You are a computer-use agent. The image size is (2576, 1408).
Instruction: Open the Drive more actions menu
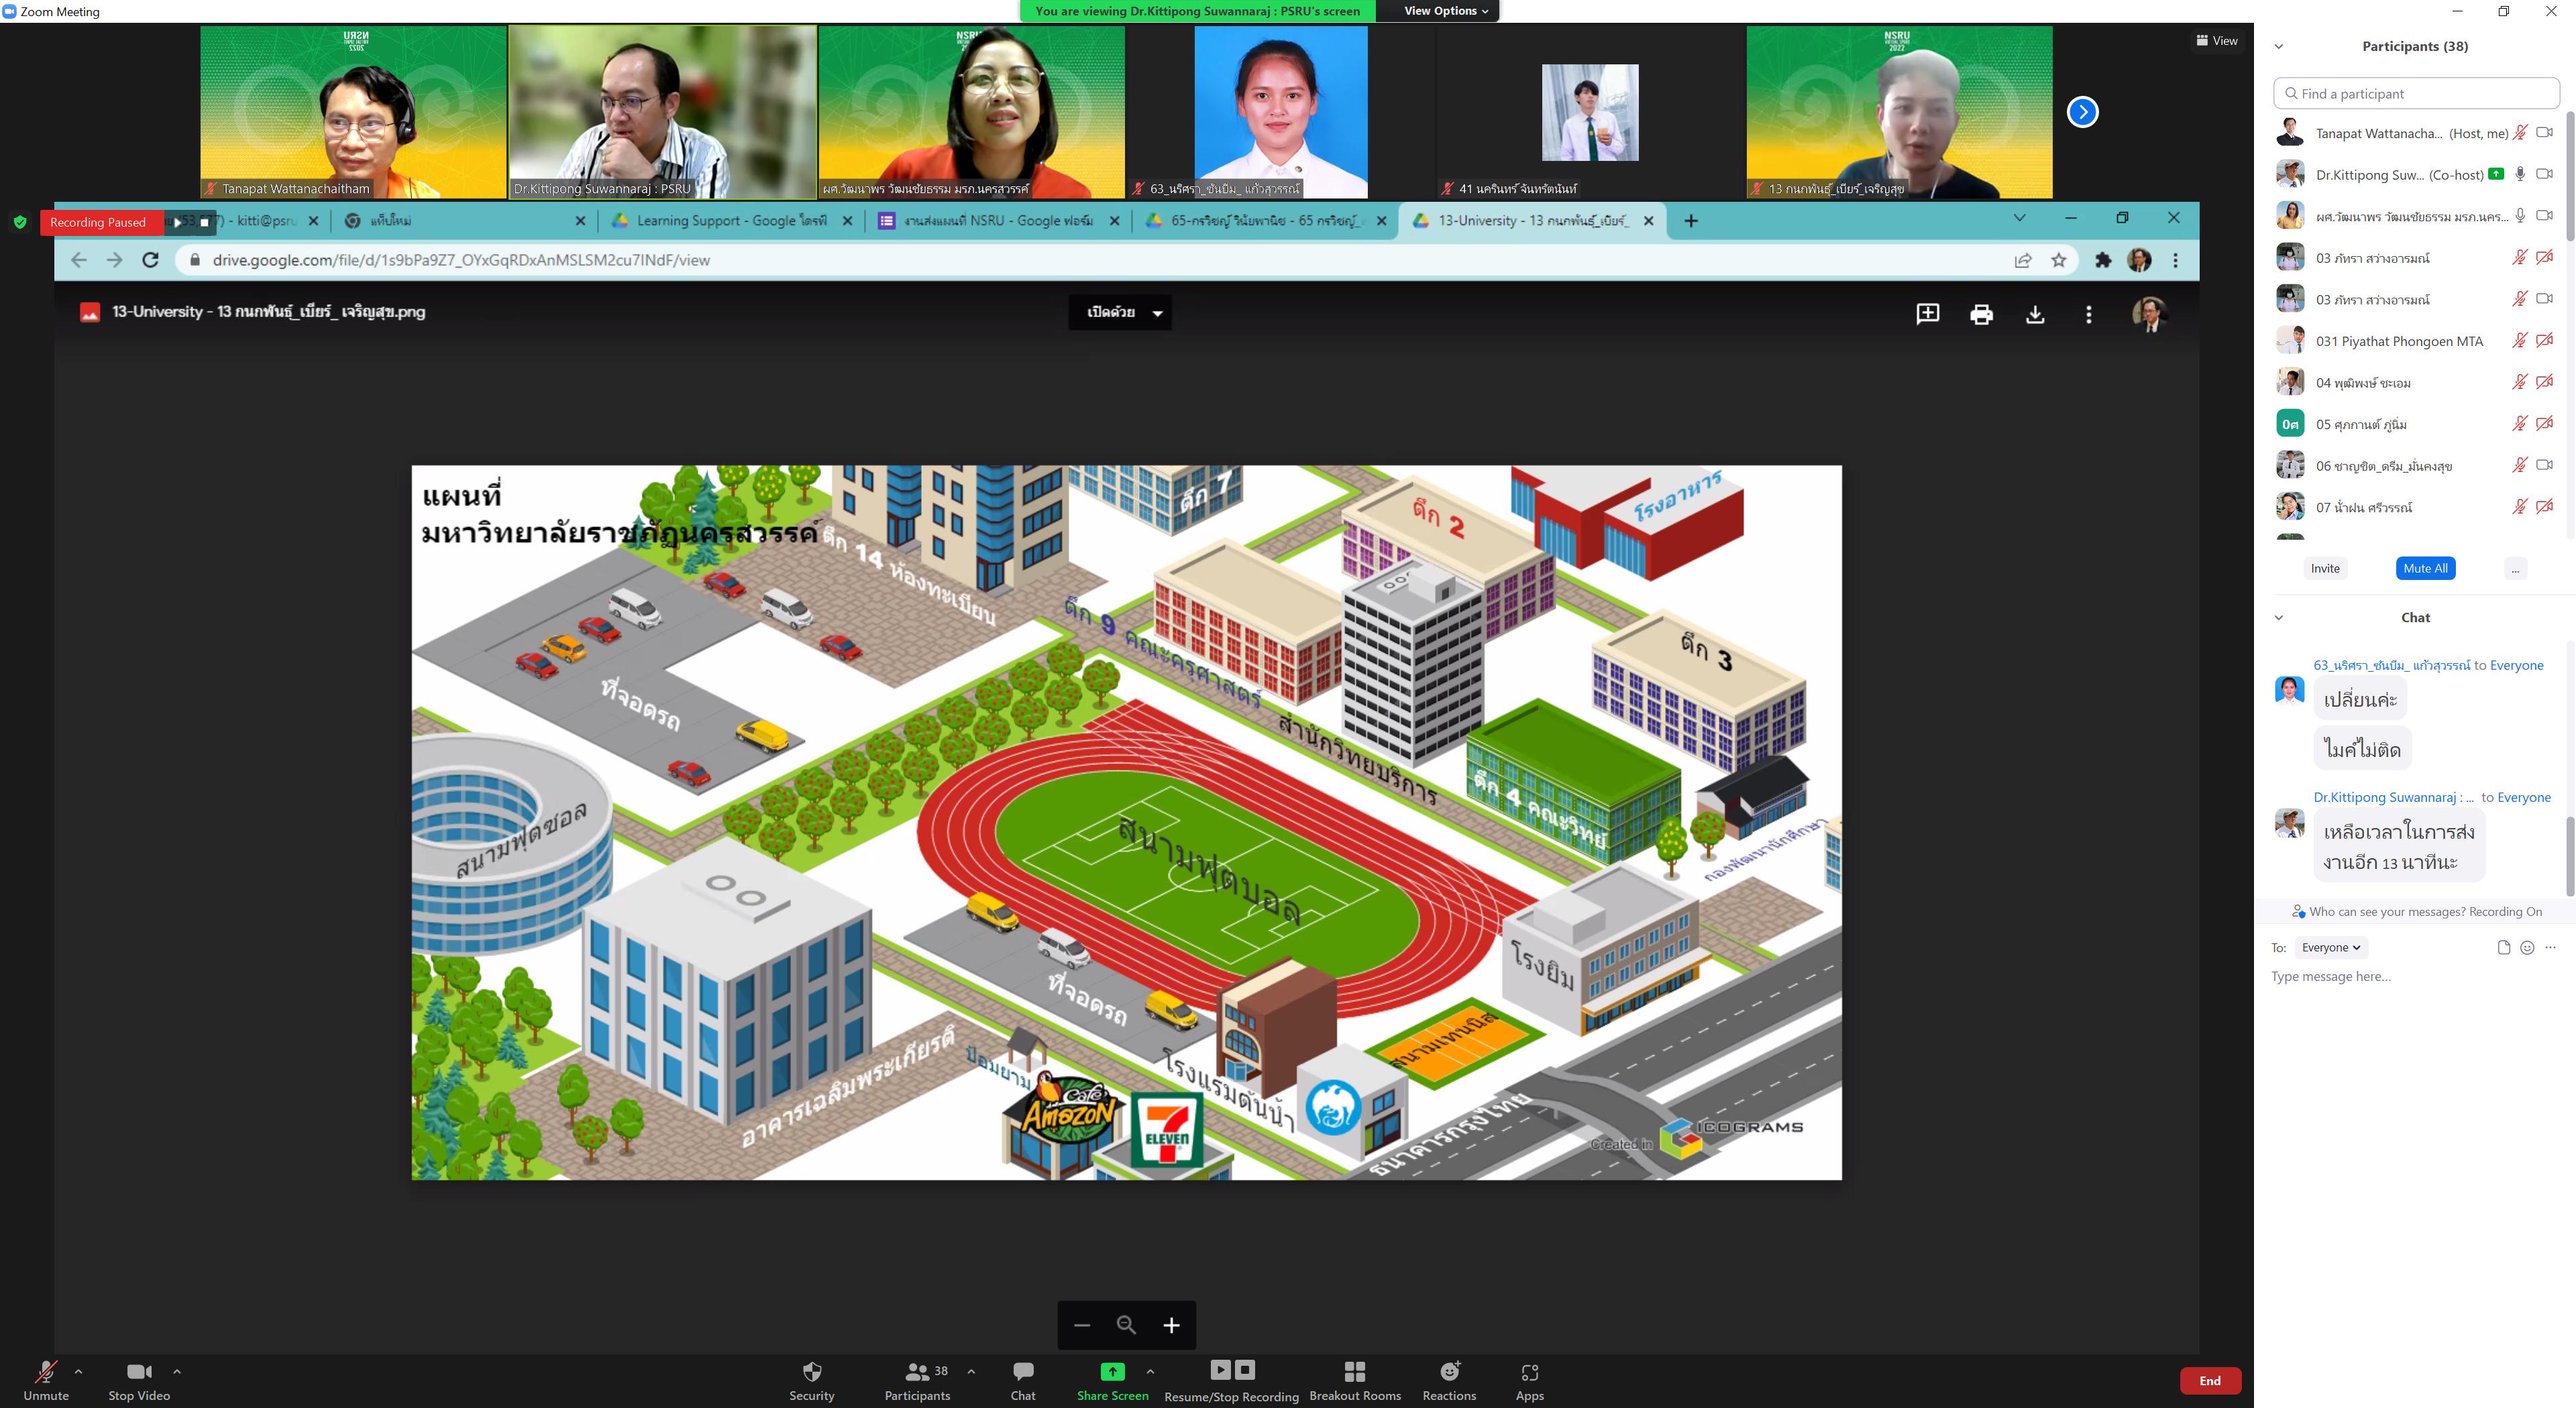[2088, 314]
